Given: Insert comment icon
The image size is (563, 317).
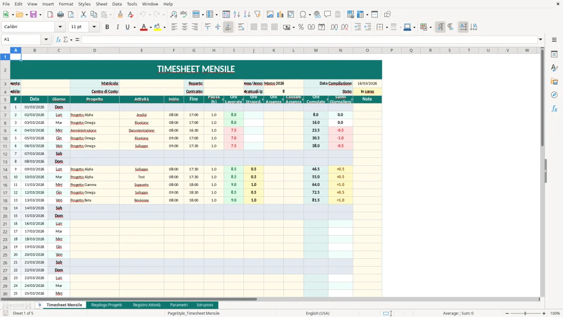Looking at the screenshot, I should [x=327, y=15].
